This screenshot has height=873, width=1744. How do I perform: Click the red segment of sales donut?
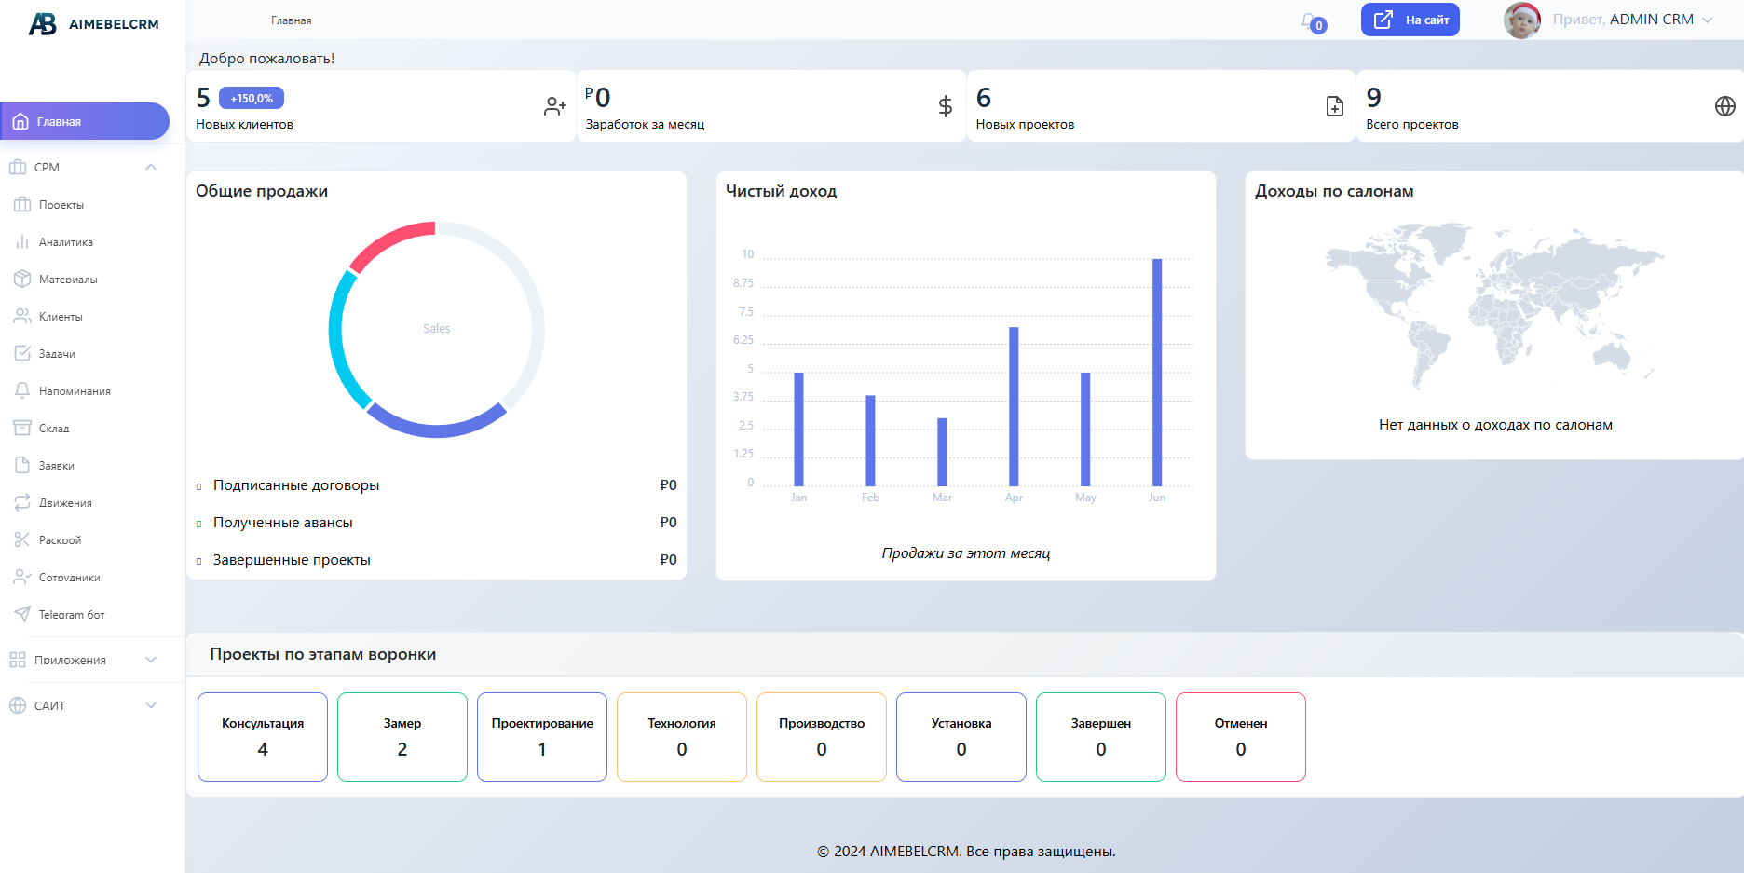coord(390,244)
